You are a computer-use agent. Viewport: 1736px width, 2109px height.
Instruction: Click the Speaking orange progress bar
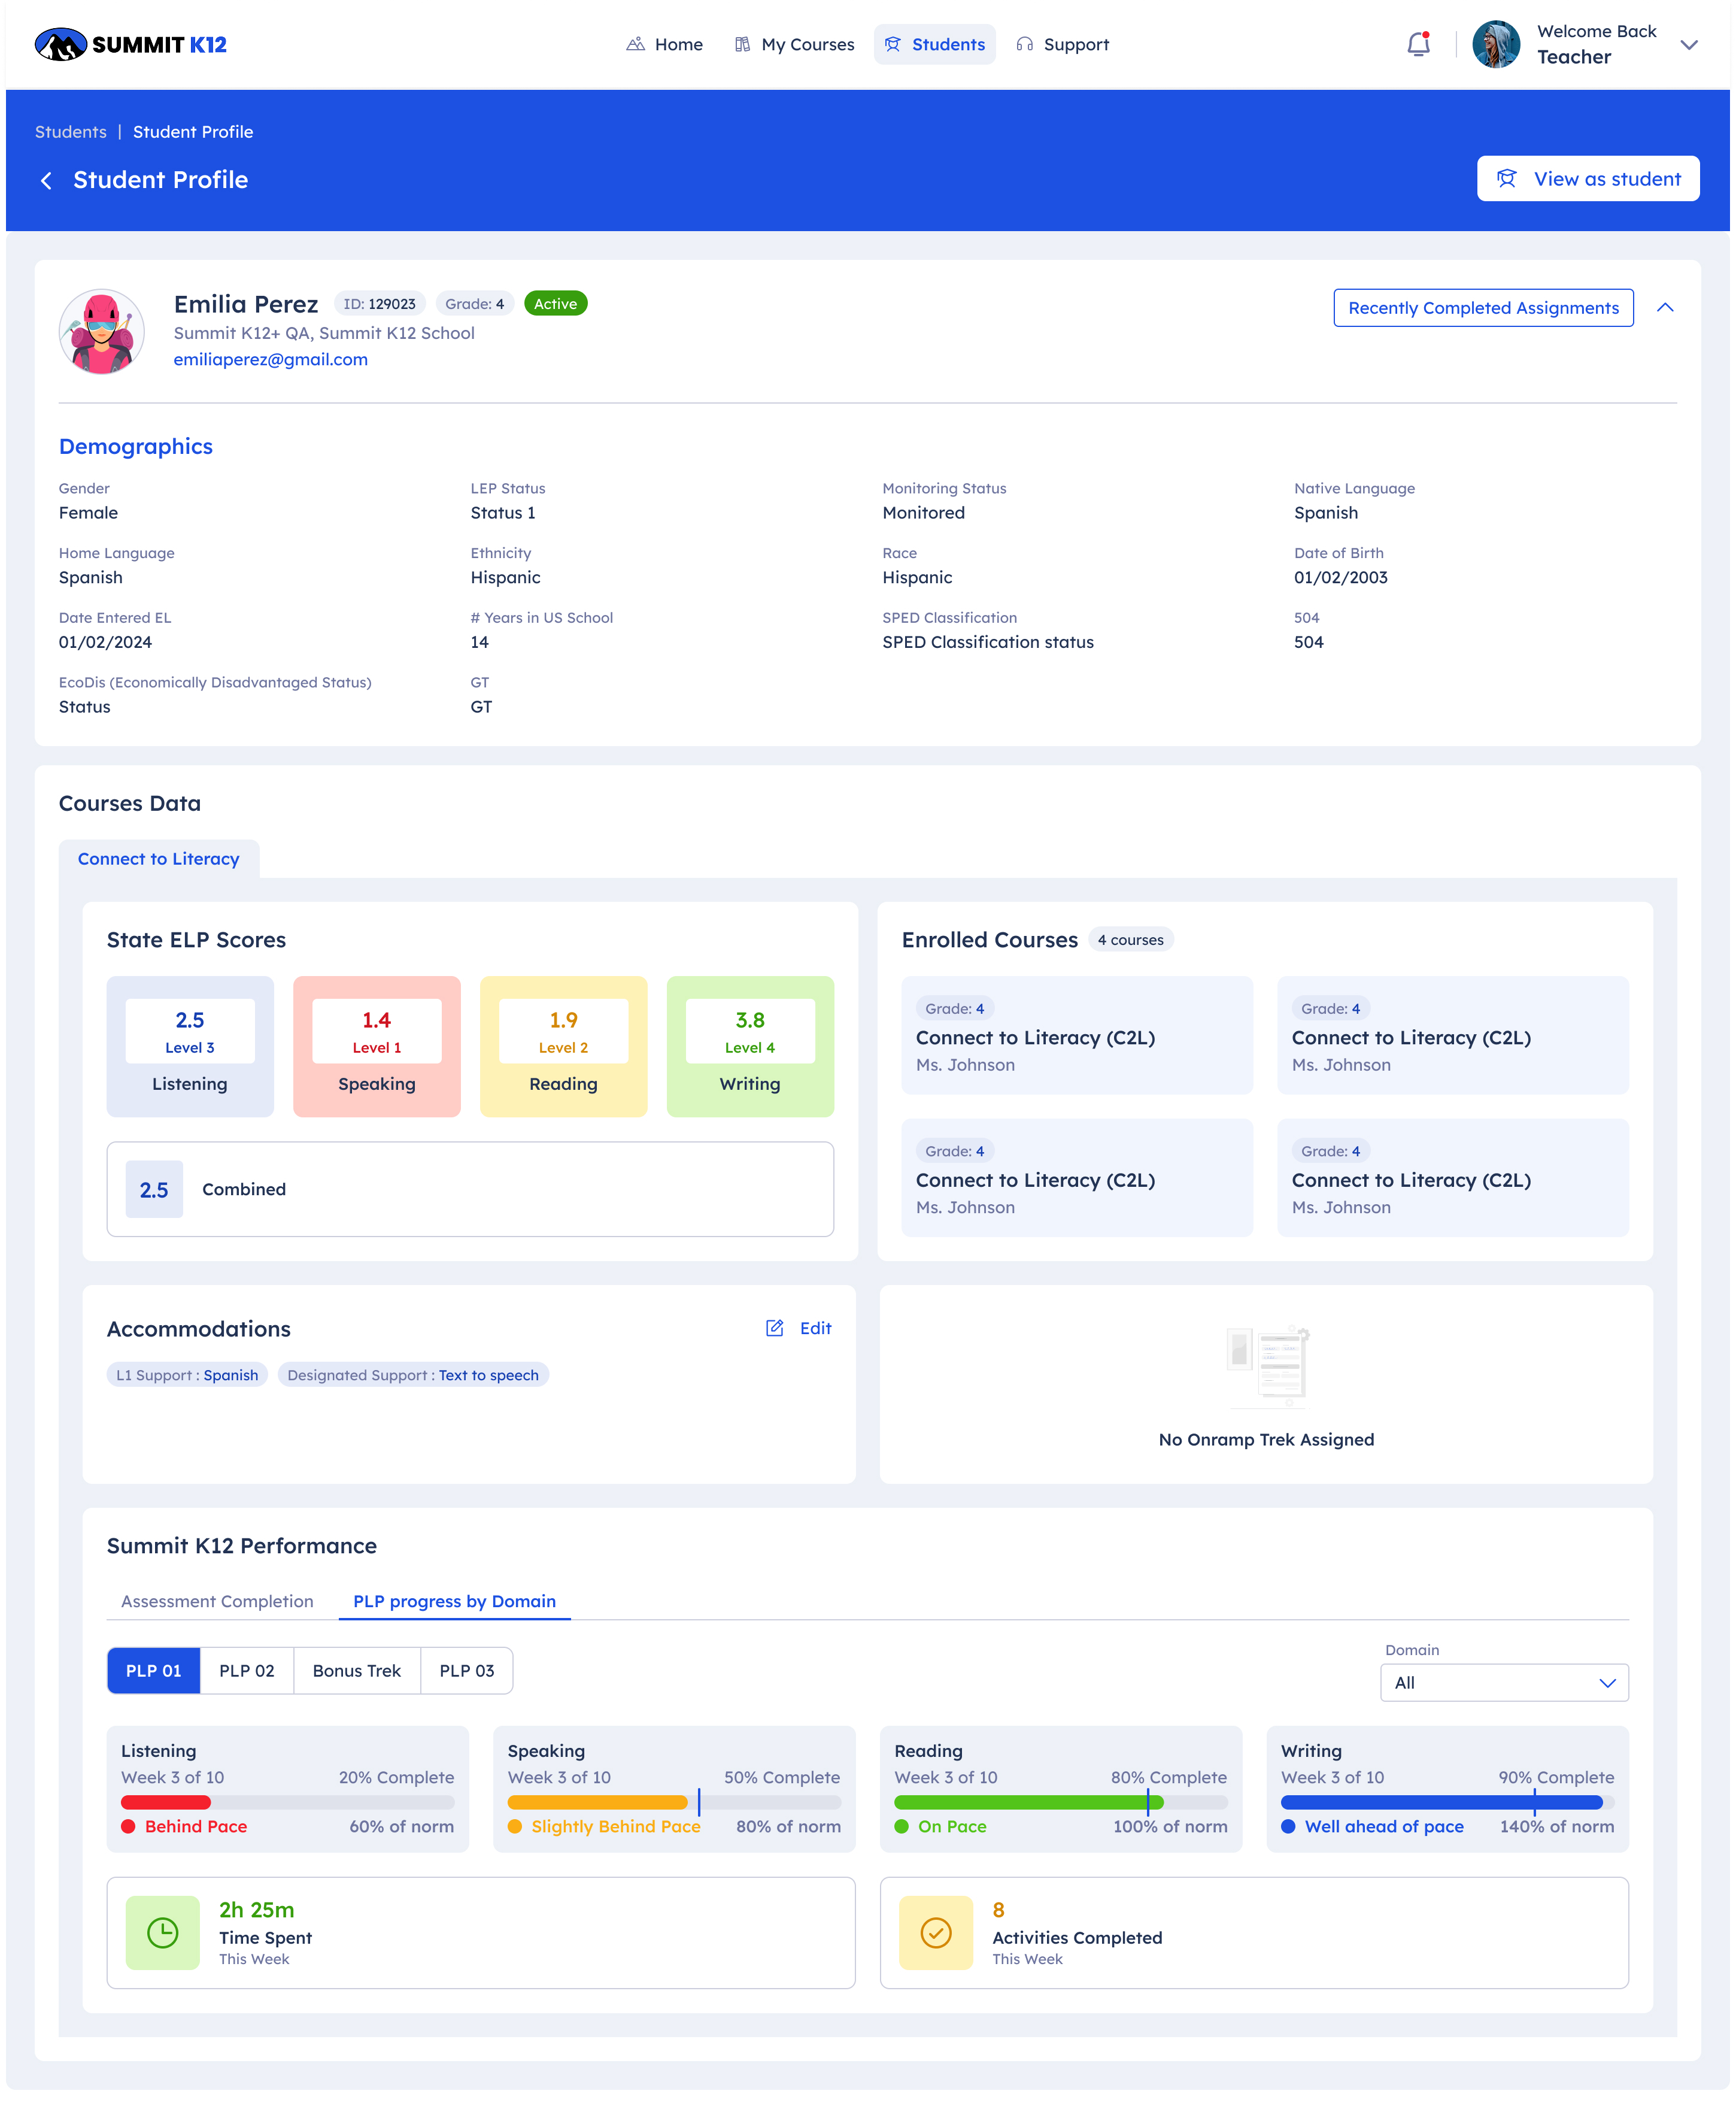[598, 1802]
